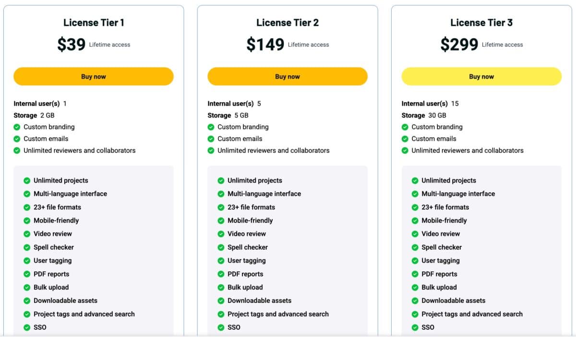Click the checkmark beside Spell checker in Tier 1
The height and width of the screenshot is (337, 576).
point(26,247)
